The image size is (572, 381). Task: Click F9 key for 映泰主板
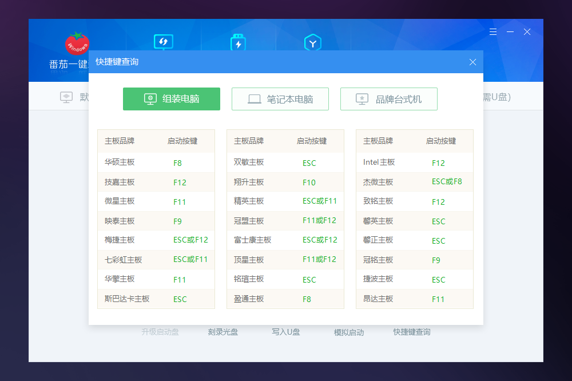(178, 221)
